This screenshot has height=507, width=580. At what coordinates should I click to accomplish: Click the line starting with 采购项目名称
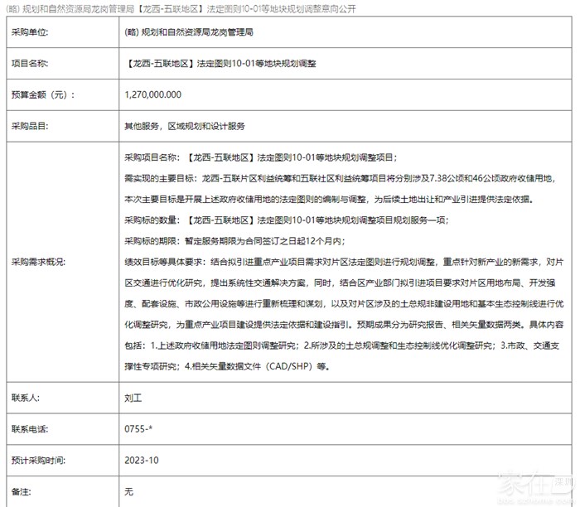[260, 157]
